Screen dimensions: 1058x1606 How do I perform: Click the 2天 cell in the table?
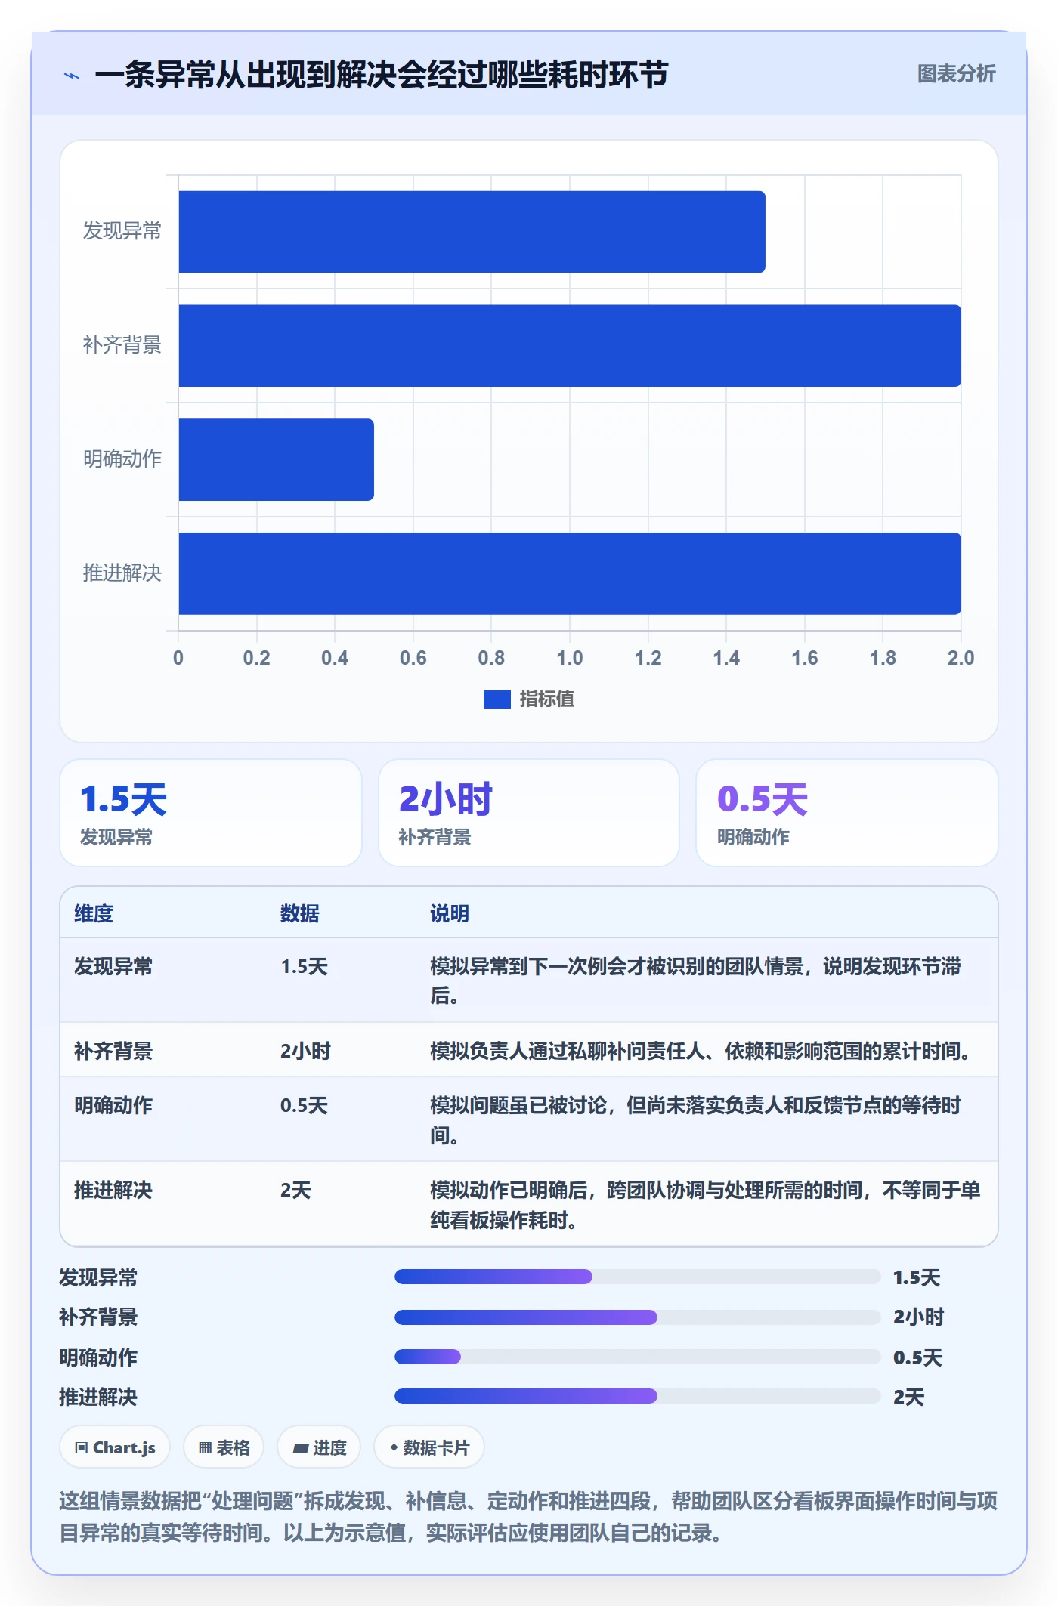(x=296, y=1191)
